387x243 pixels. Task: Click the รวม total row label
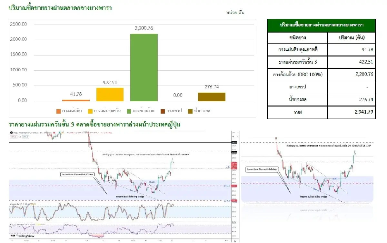coord(298,112)
